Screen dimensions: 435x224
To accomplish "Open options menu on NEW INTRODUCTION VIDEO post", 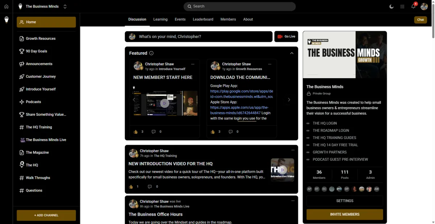I will click(293, 150).
